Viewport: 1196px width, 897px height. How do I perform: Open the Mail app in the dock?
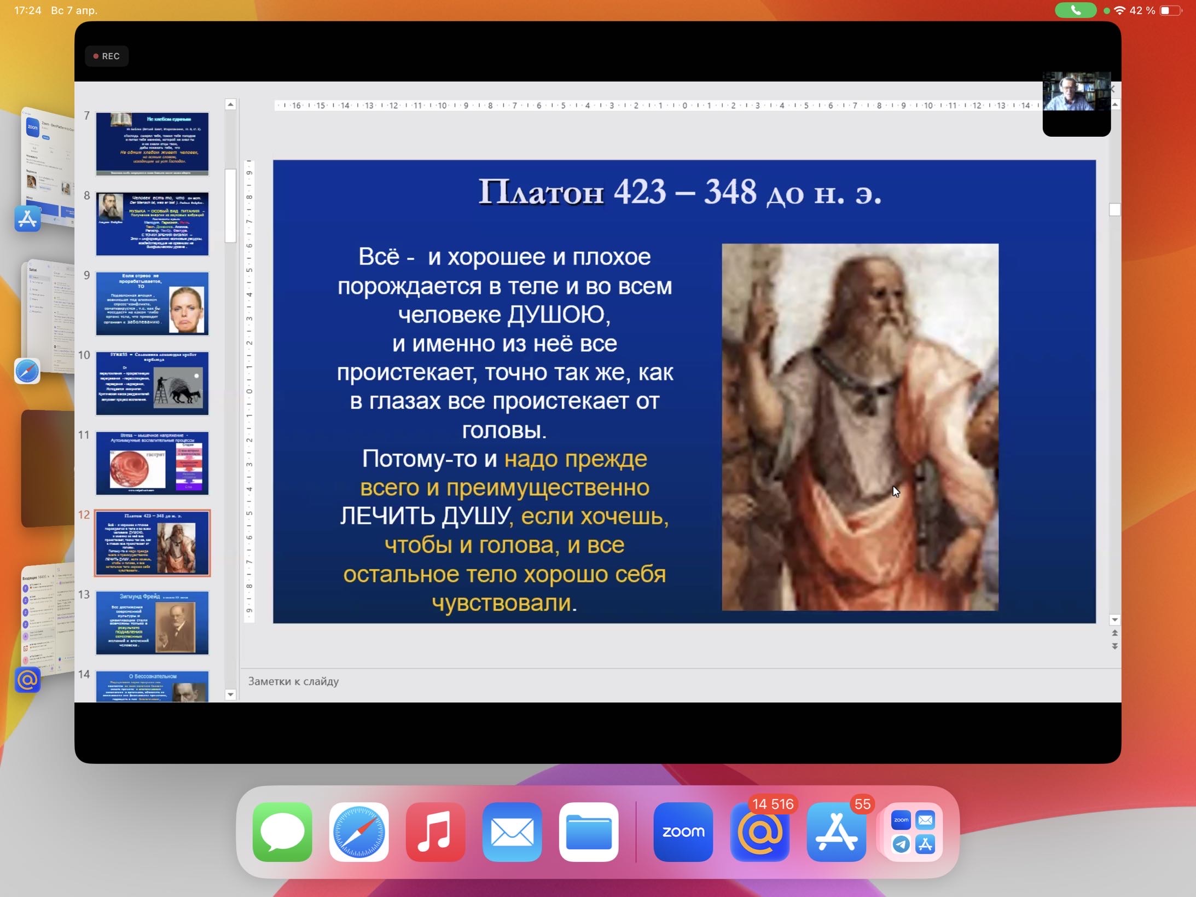point(512,832)
